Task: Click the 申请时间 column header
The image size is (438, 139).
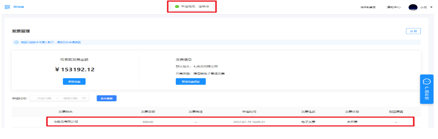Action: [x=249, y=112]
